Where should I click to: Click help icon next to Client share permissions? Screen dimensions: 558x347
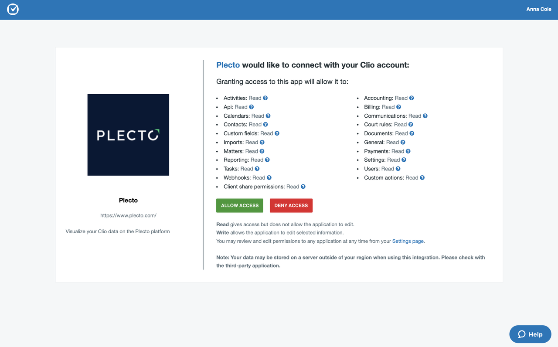click(x=303, y=187)
